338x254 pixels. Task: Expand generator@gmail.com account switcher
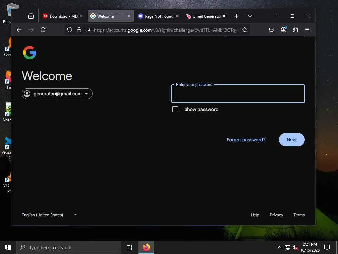(x=57, y=94)
